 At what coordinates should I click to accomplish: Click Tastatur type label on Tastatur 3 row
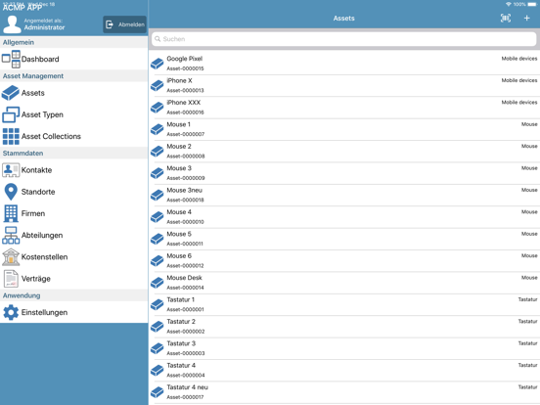tap(527, 343)
